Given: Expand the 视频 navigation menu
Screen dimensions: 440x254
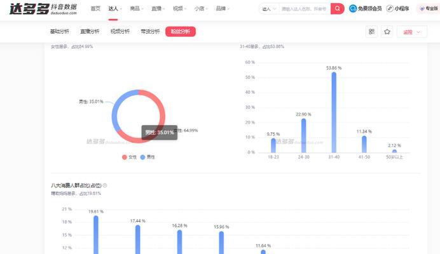Looking at the screenshot, I should 179,9.
